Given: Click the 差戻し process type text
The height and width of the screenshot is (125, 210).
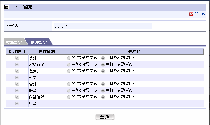Looking at the screenshot, I should click(x=34, y=71).
